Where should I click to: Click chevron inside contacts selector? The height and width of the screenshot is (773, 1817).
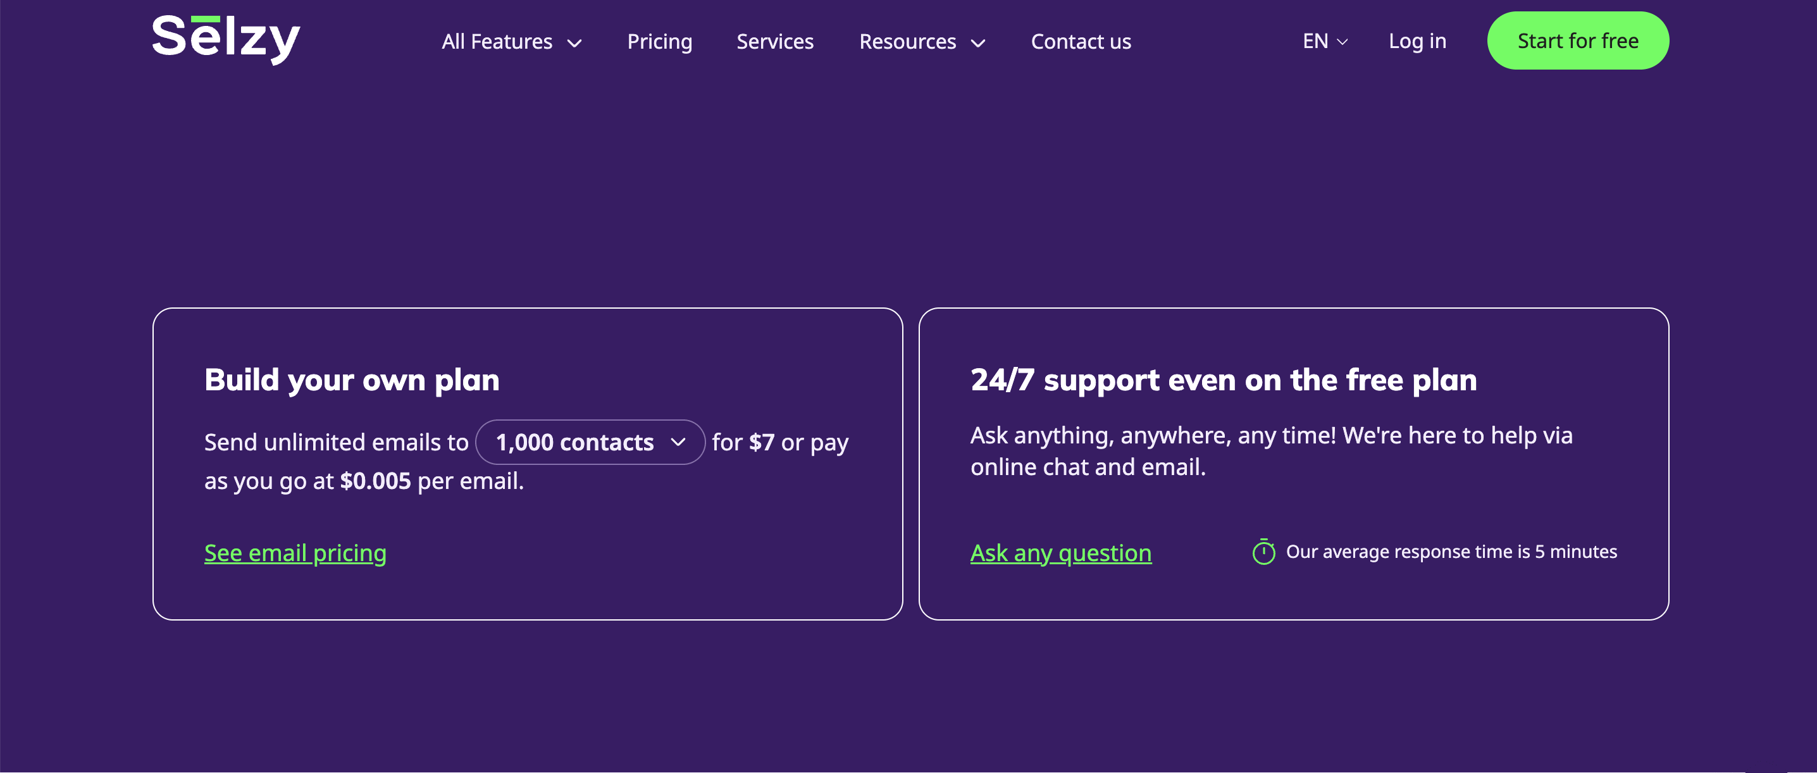click(x=678, y=442)
